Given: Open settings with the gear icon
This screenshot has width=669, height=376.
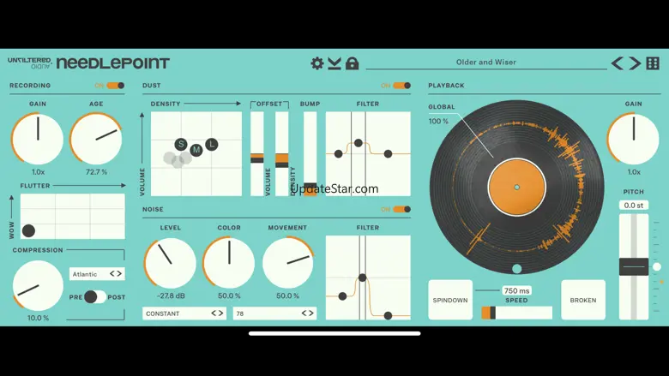Looking at the screenshot, I should (317, 63).
